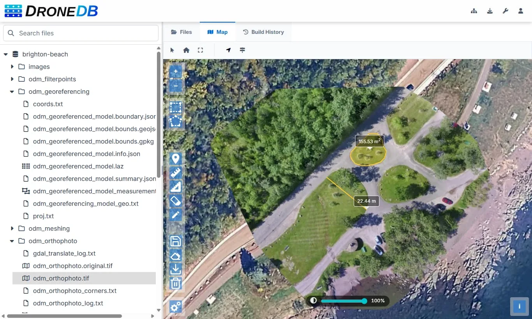Expand the odm_filterpoints folder
Viewport: 532px width, 319px height.
[12, 79]
